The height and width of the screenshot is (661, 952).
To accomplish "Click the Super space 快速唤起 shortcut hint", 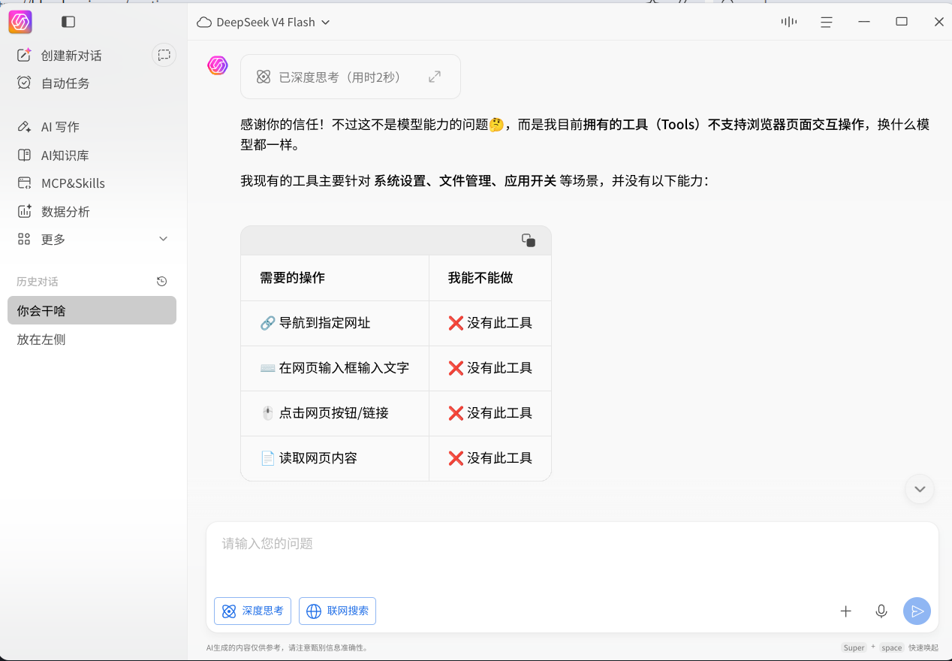I will pos(890,647).
